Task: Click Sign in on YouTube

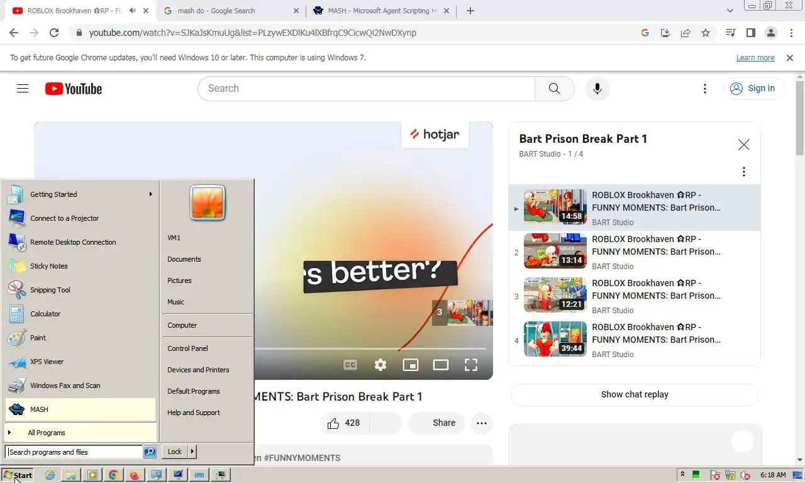Action: click(x=753, y=89)
